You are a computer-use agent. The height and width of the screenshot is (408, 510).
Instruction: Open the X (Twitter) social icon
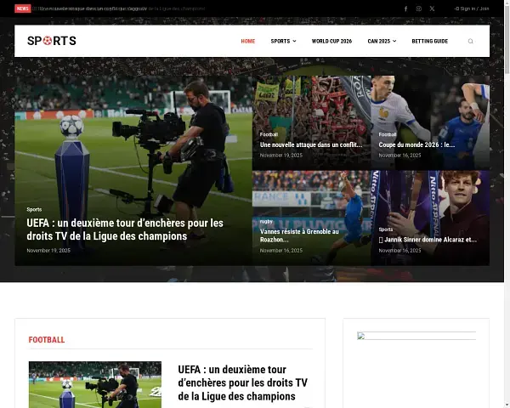(x=432, y=8)
